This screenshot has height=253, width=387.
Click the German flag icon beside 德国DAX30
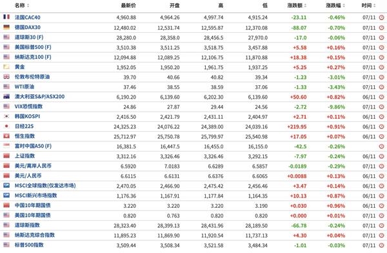(x=6, y=27)
